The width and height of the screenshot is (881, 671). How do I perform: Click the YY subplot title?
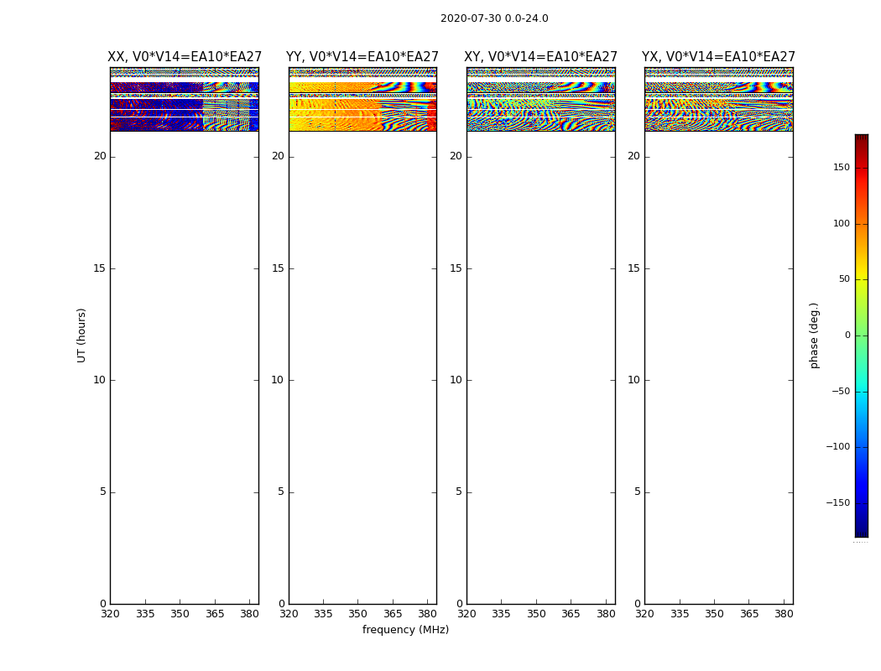pos(362,57)
